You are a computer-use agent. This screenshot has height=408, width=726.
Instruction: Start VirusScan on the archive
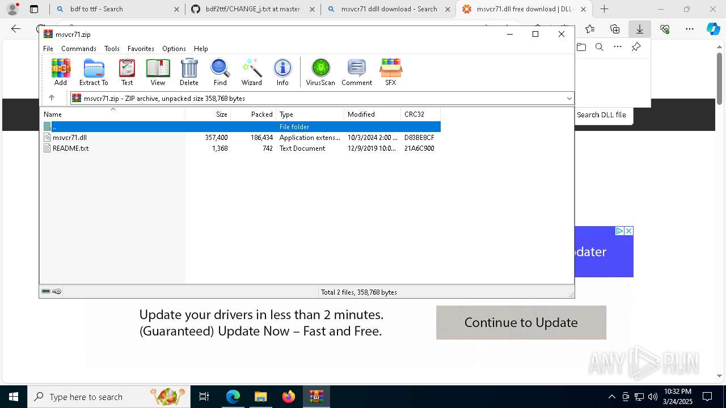[320, 72]
